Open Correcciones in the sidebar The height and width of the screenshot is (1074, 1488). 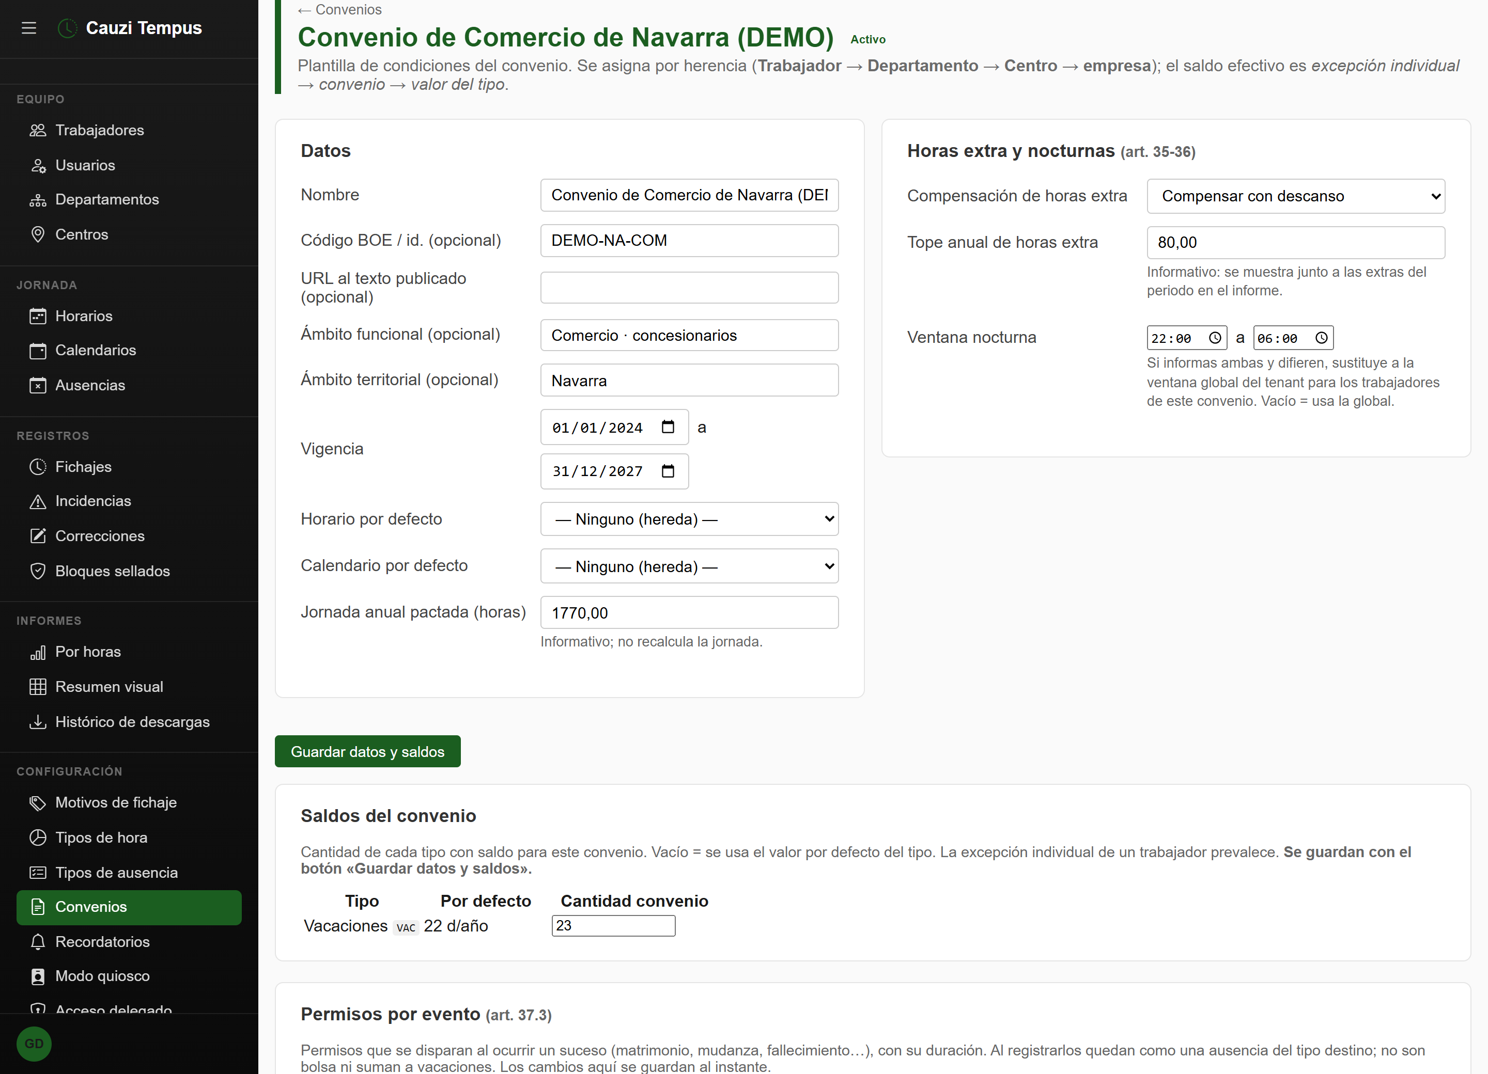click(x=129, y=535)
